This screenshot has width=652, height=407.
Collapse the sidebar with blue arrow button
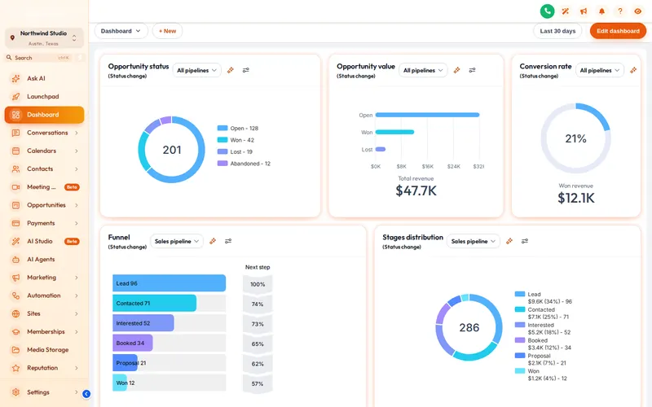point(86,394)
